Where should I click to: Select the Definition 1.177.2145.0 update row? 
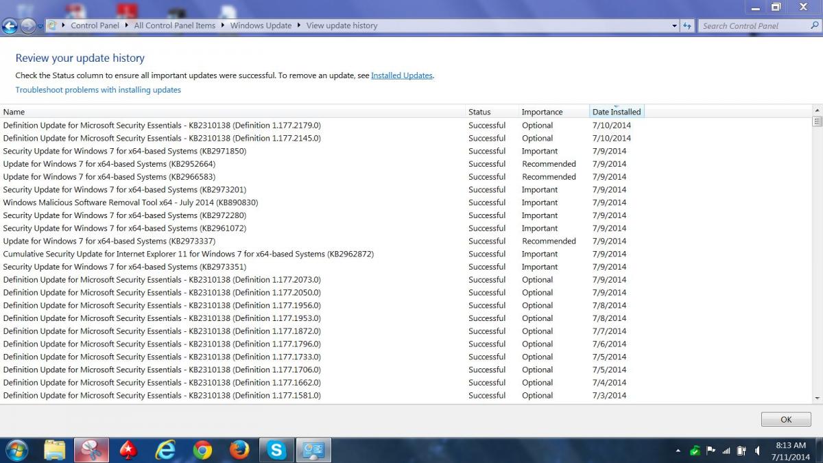pyautogui.click(x=406, y=138)
